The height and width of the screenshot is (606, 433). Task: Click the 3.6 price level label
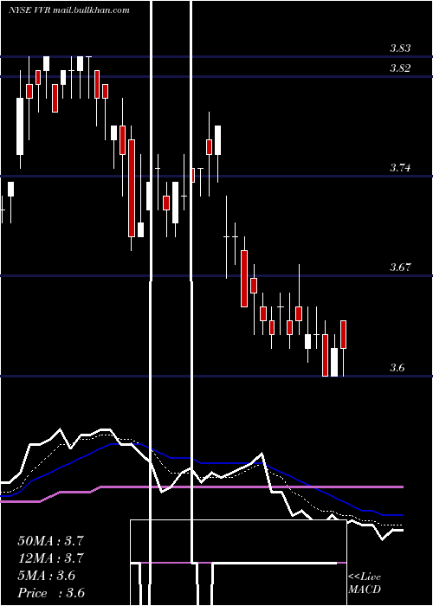[397, 368]
